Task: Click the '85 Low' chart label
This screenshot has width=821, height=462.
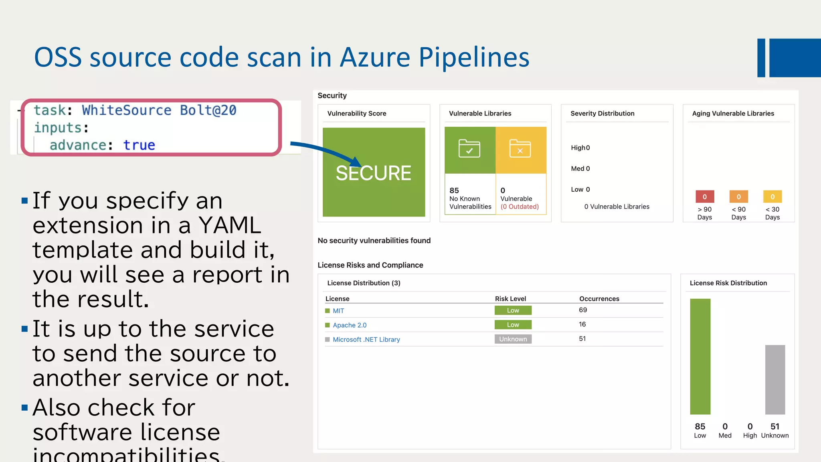Action: click(700, 430)
